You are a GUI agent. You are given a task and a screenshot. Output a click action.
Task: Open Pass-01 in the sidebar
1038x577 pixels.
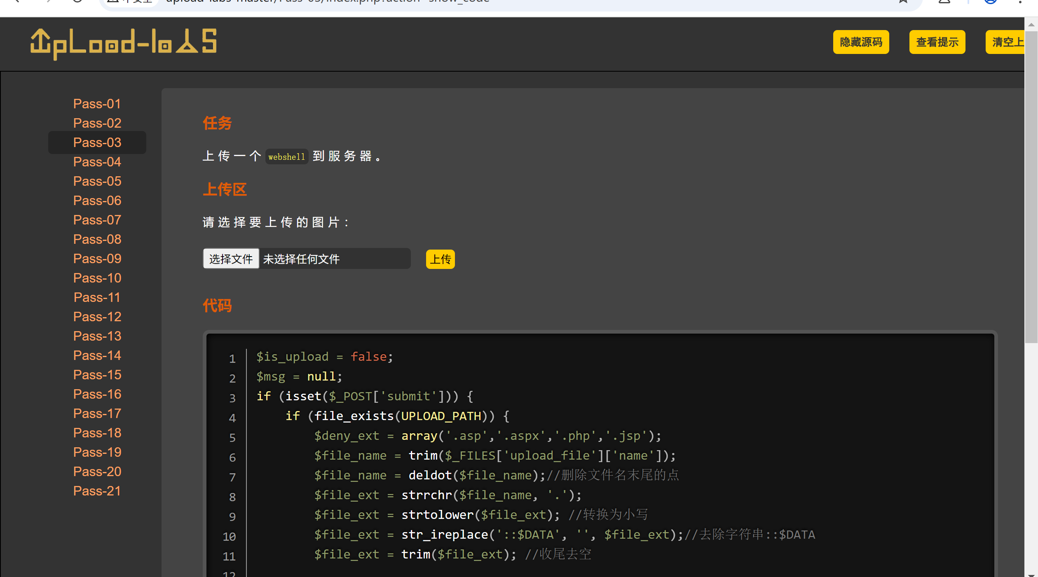click(97, 104)
